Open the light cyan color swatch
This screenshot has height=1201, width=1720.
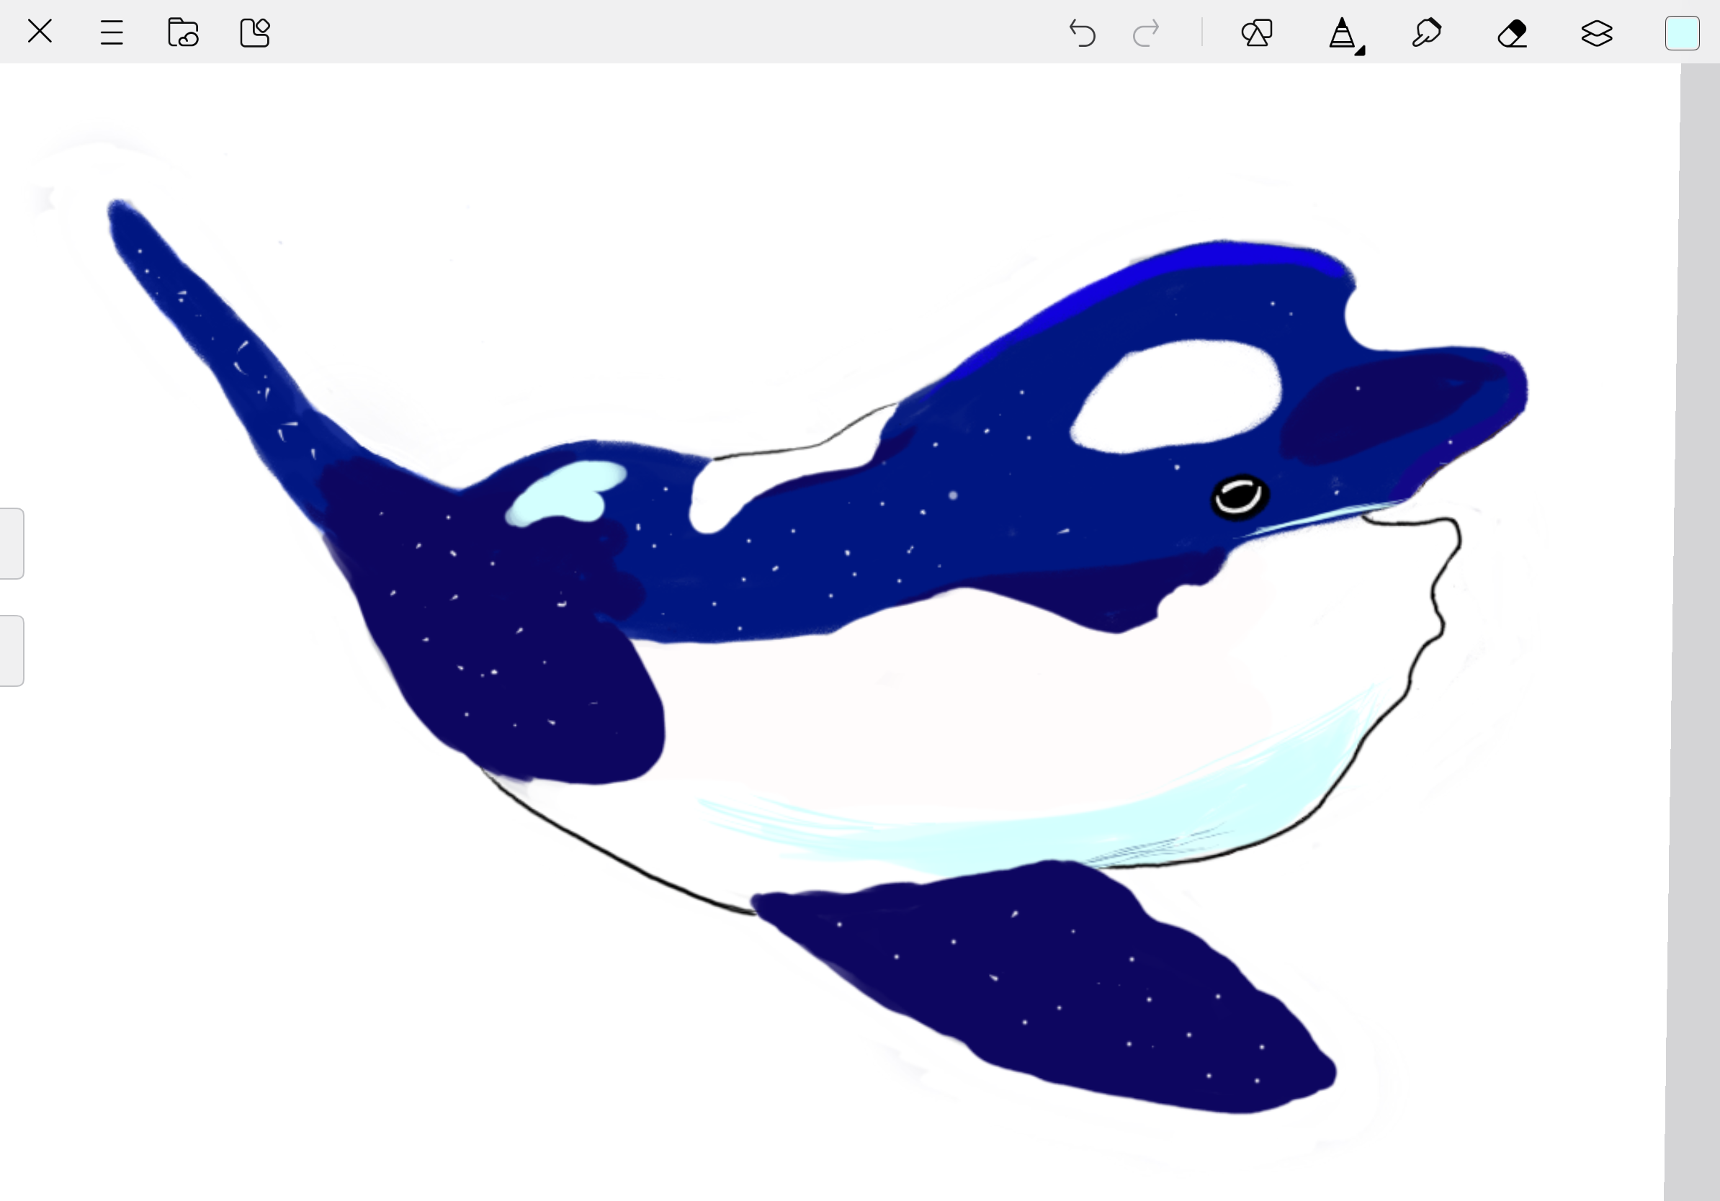1682,33
